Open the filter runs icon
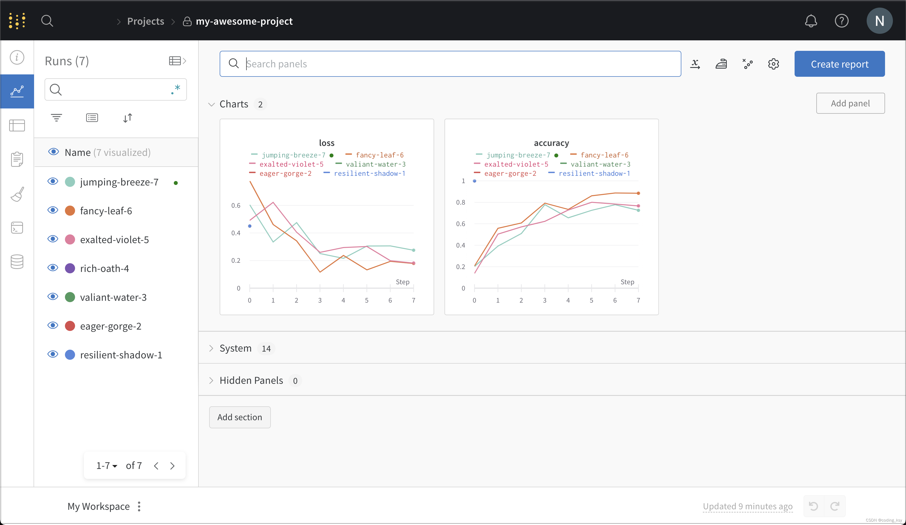Screen dimensions: 906x525 tap(56, 118)
